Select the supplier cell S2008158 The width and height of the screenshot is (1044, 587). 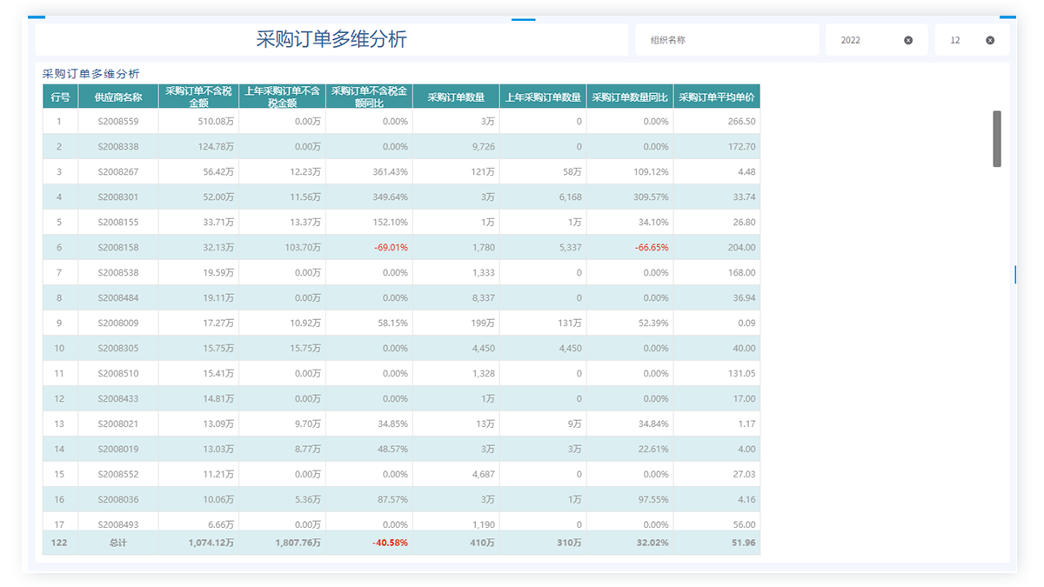(x=118, y=247)
